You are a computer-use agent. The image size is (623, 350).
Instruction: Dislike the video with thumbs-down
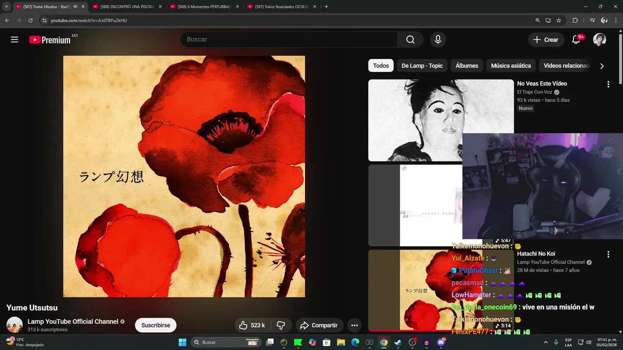281,325
